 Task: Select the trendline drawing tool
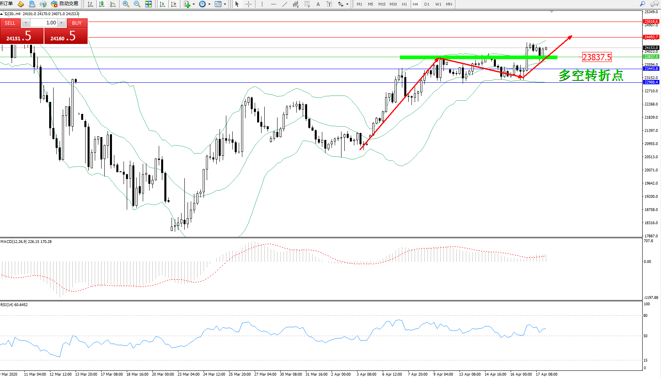coord(284,4)
